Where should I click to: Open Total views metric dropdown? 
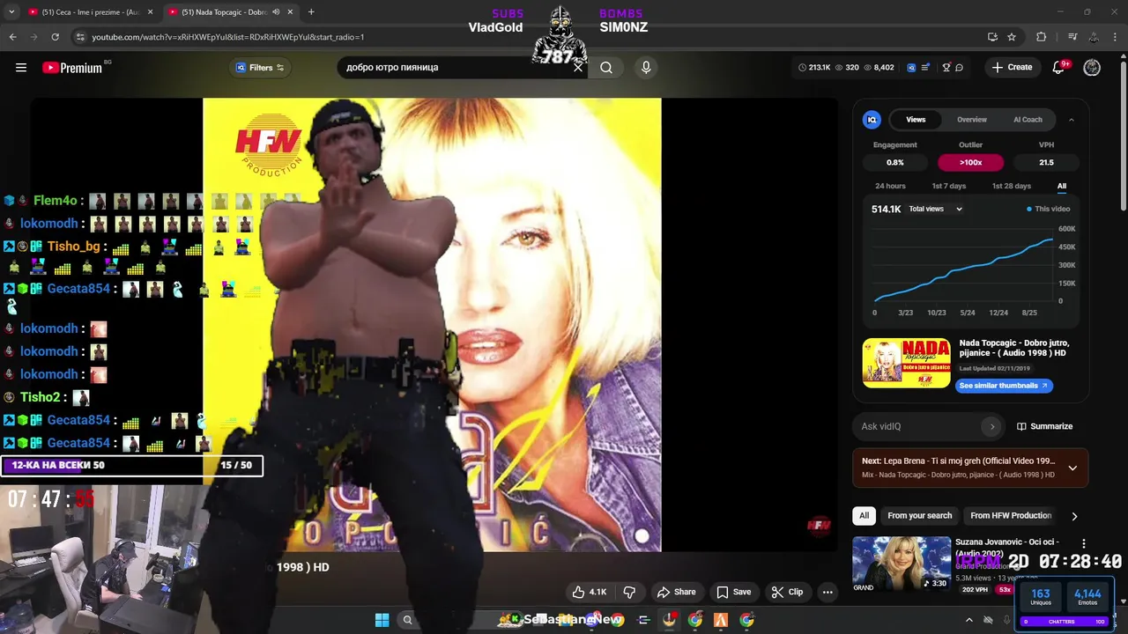point(935,209)
